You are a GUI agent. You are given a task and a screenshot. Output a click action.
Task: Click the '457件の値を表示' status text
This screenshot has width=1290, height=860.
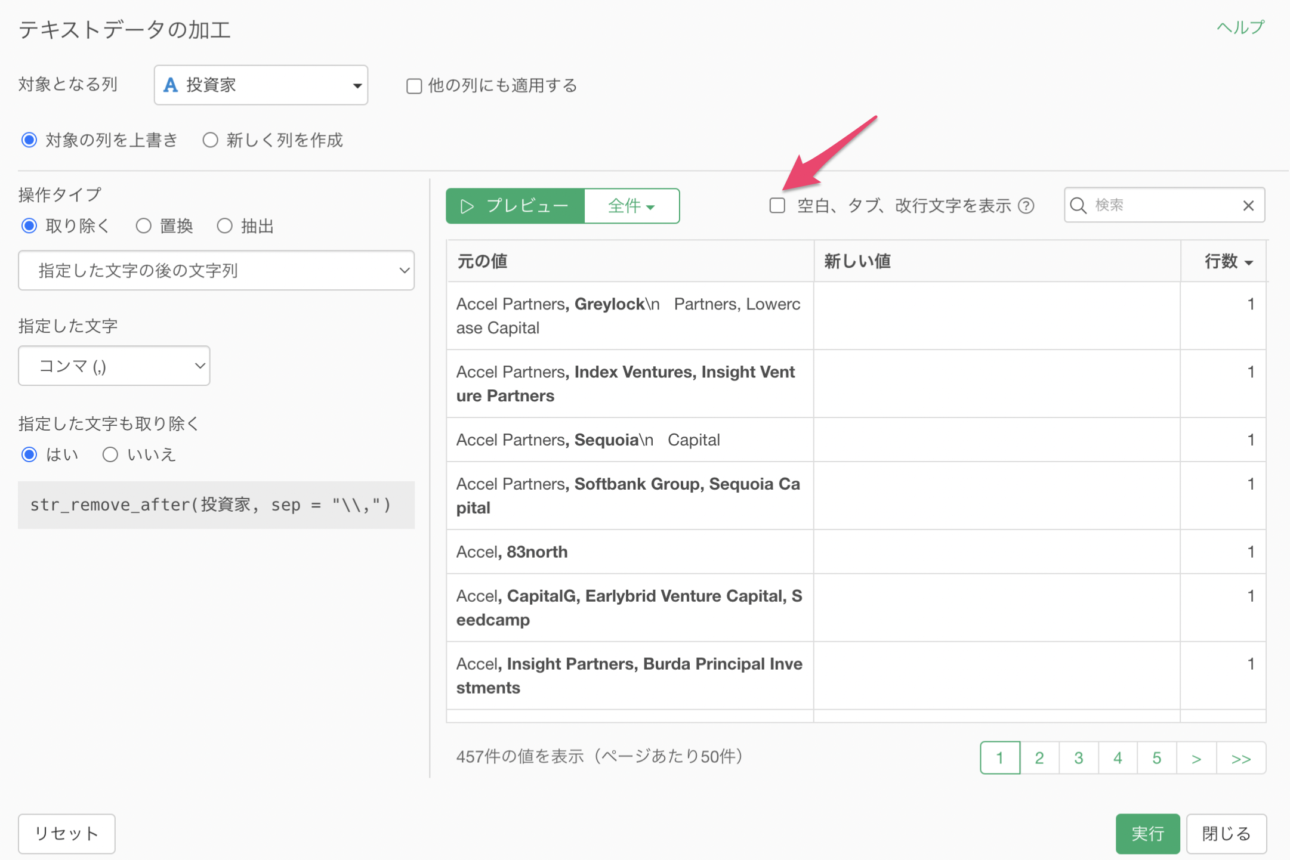(600, 757)
